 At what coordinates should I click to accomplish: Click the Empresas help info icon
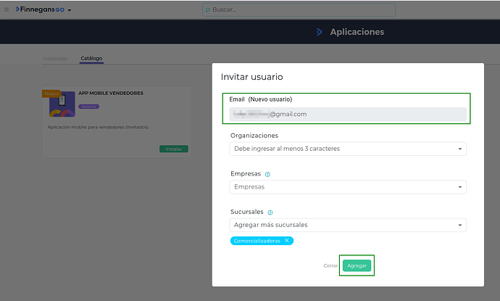pos(267,174)
